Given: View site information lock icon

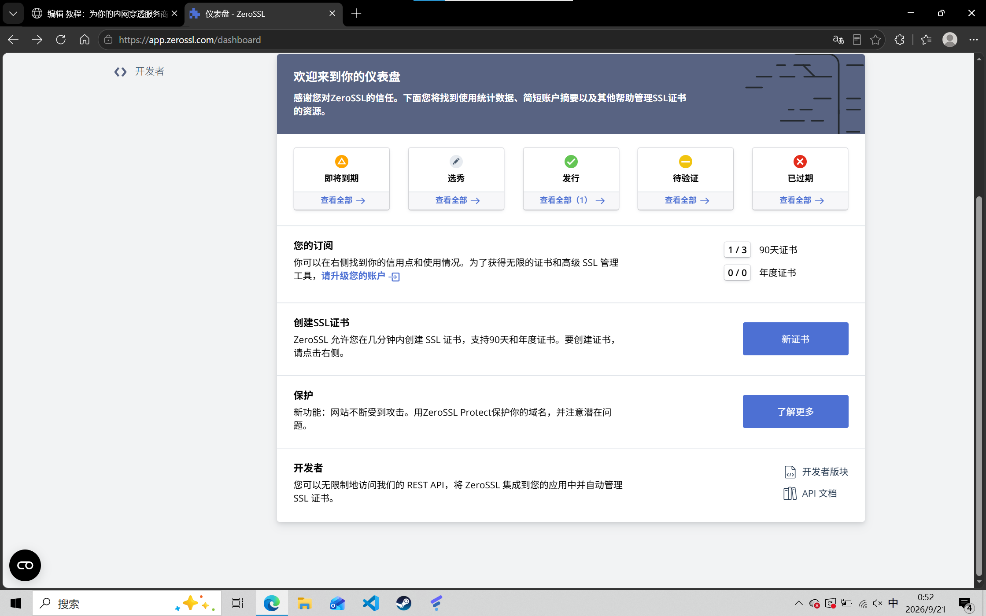Looking at the screenshot, I should [108, 40].
